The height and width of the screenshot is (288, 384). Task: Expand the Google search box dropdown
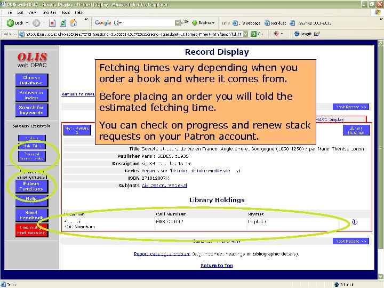[178, 23]
